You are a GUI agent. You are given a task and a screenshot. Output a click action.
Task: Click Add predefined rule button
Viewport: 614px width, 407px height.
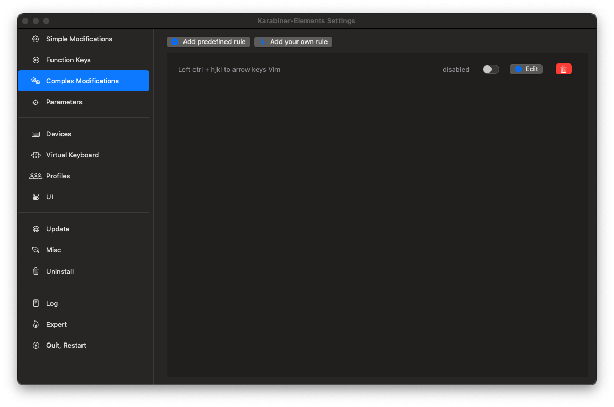[208, 42]
